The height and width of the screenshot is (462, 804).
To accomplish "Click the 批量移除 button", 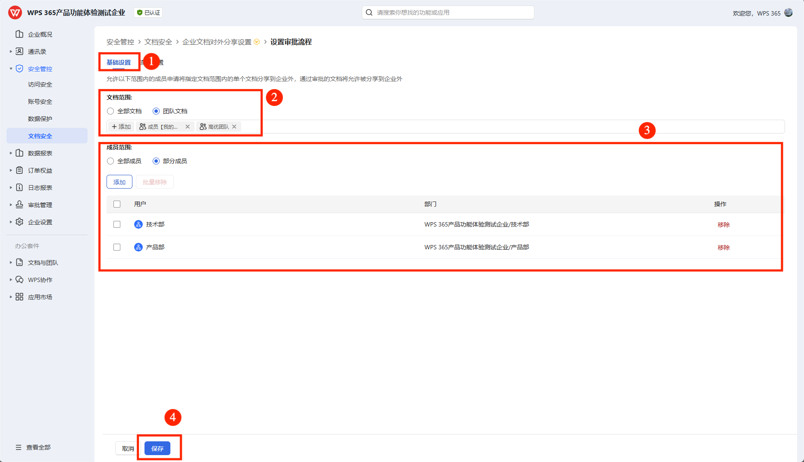I will click(x=155, y=182).
